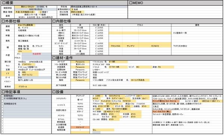Tick the empty checkbox between 乾太くん and 長期優良住宅
The height and width of the screenshot is (135, 224).
point(2,101)
